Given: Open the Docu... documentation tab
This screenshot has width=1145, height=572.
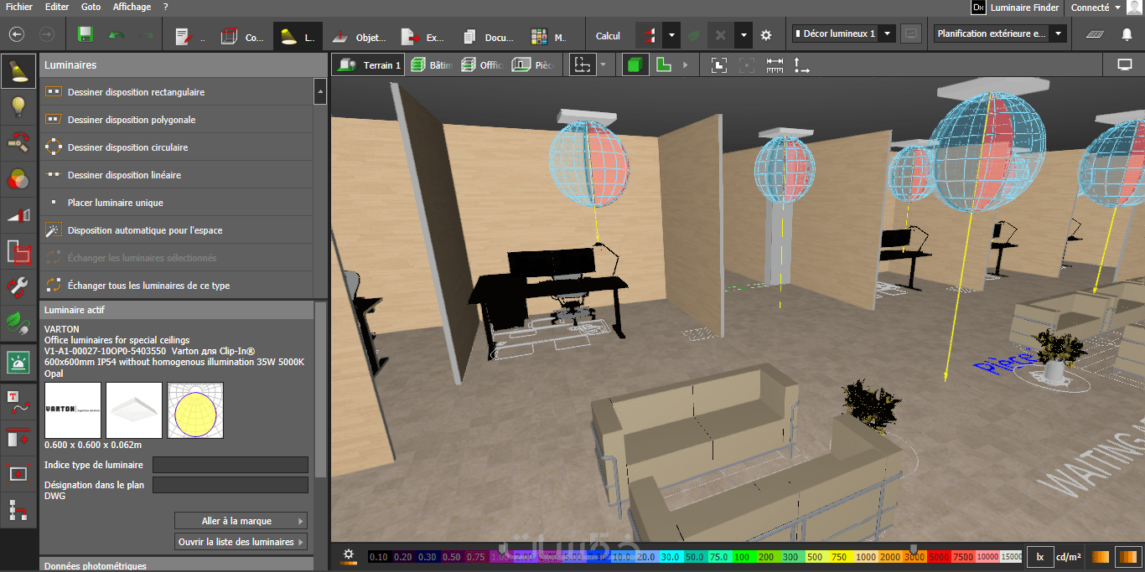Looking at the screenshot, I should click(x=488, y=36).
